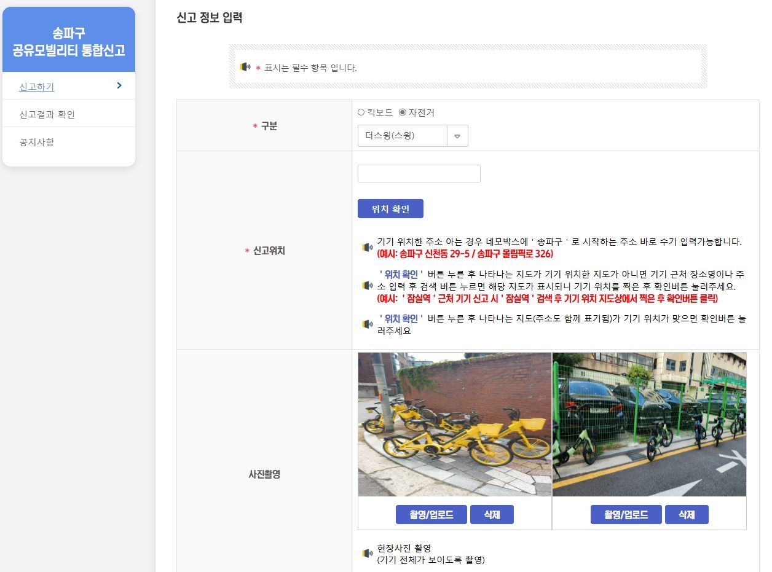The width and height of the screenshot is (772, 572).
Task: Click 촬영/업로드 under the green fence photo
Action: click(626, 515)
